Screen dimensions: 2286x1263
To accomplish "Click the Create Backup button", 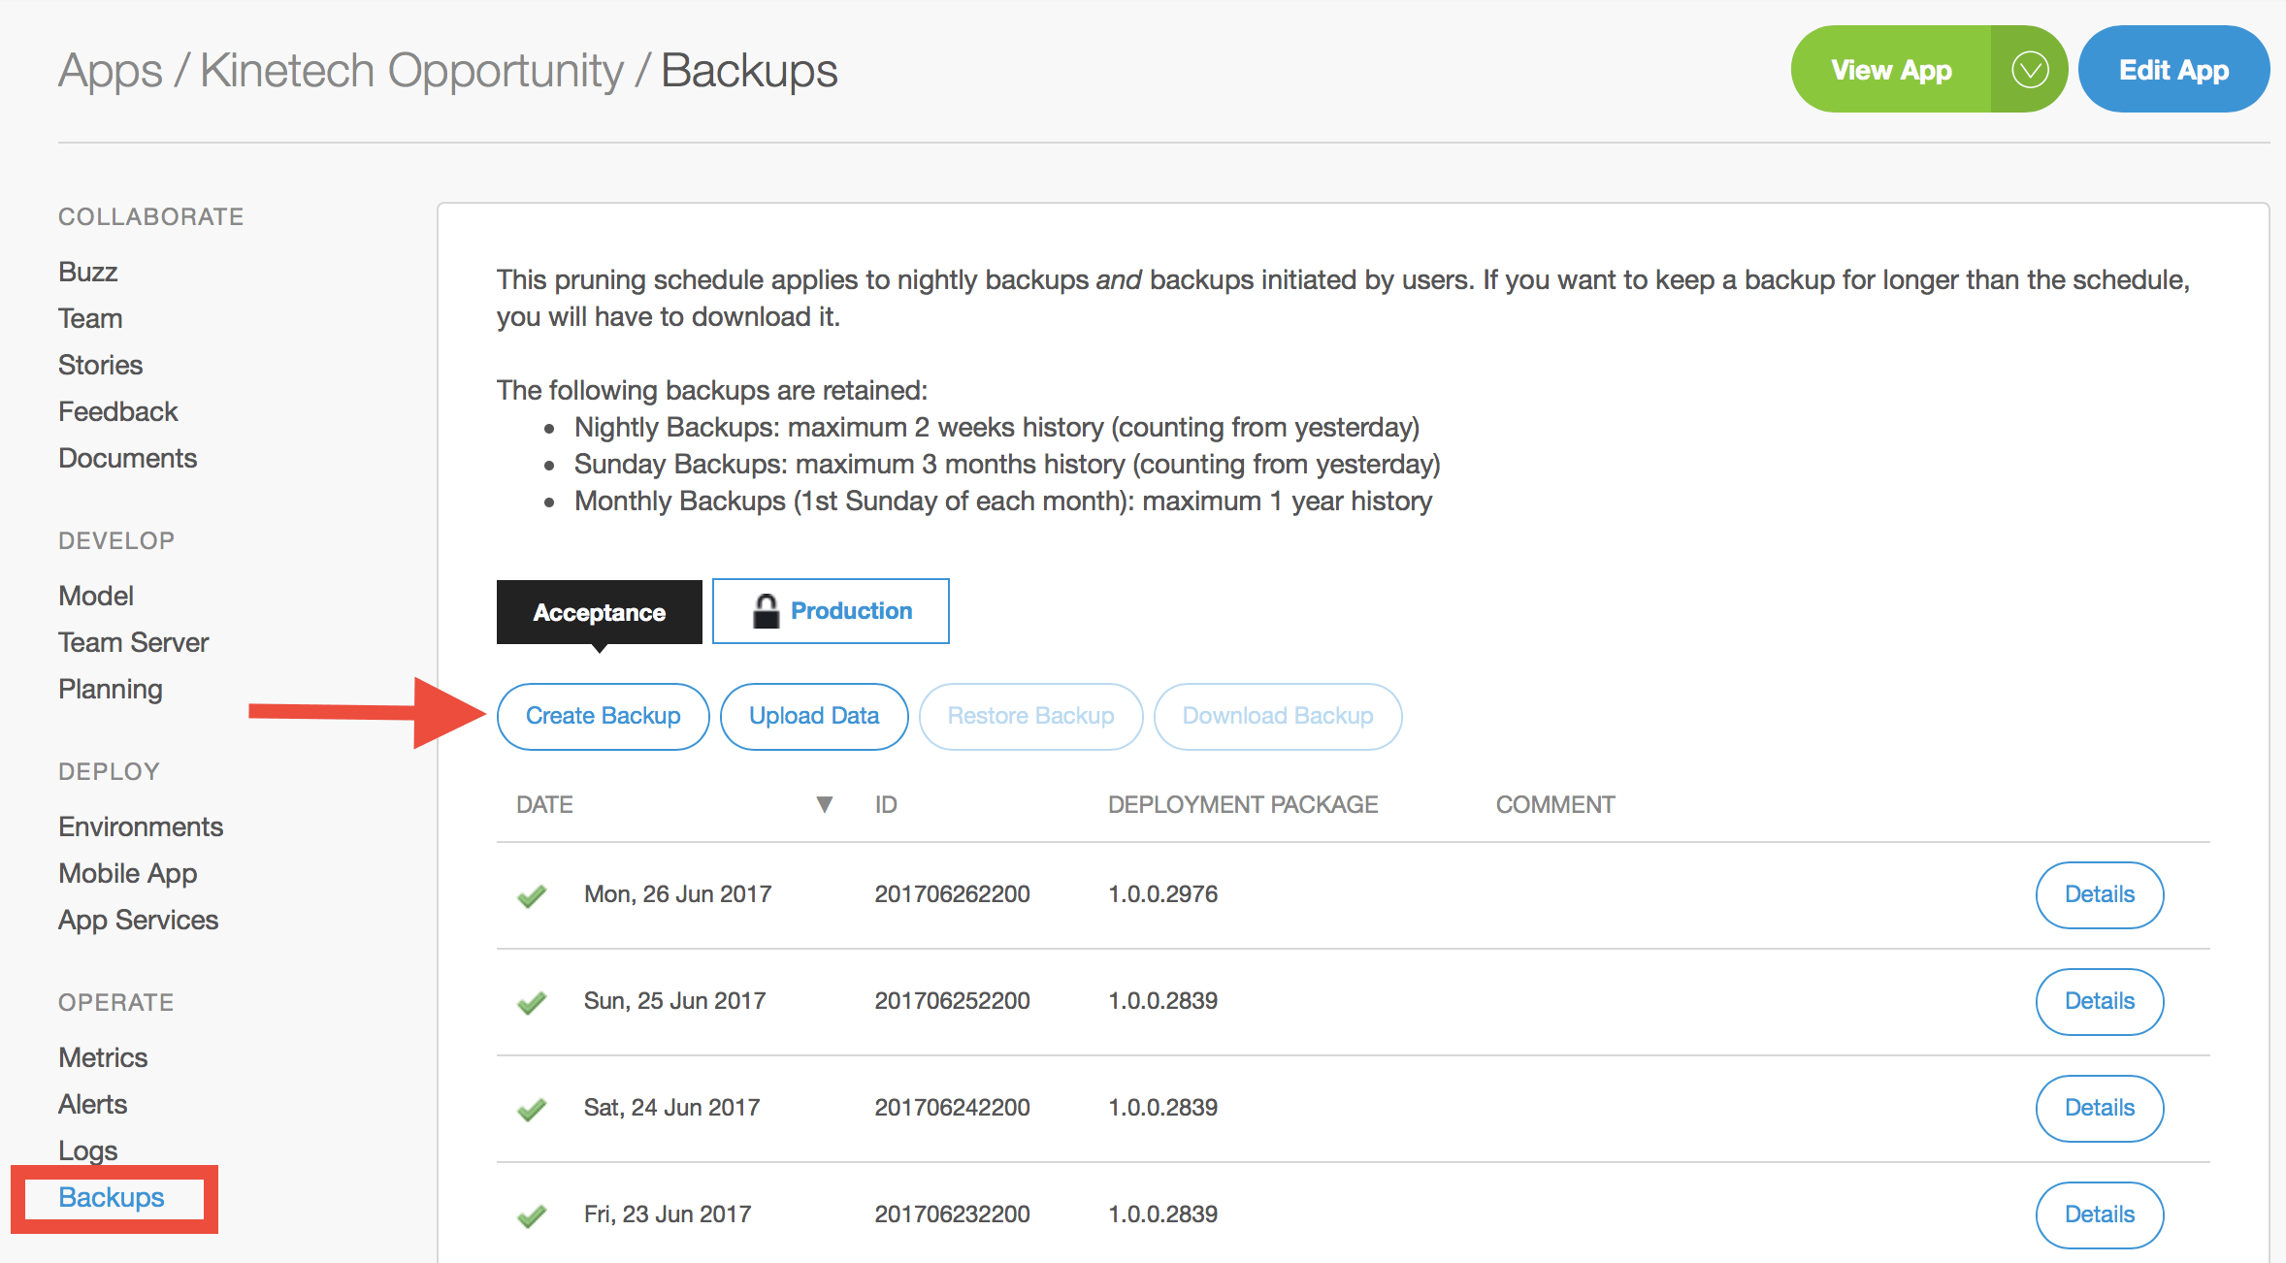I will point(603,716).
